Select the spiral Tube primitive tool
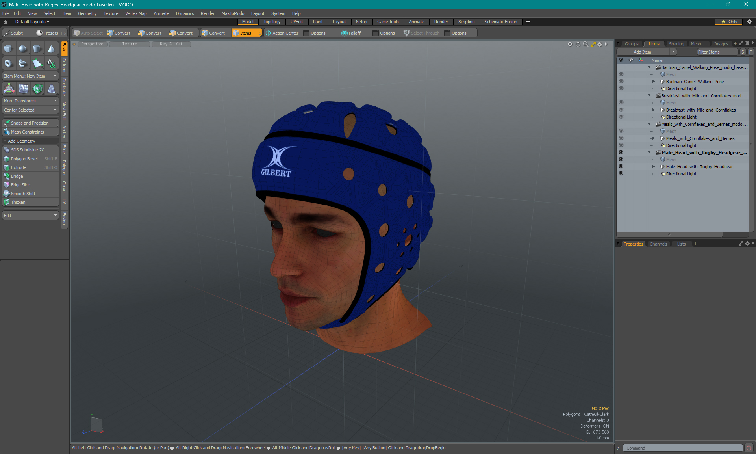Screen dimensions: 756x454 pyautogui.click(x=23, y=63)
